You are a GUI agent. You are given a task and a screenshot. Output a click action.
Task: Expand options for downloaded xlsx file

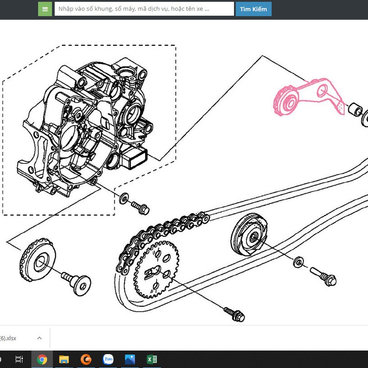point(39,338)
